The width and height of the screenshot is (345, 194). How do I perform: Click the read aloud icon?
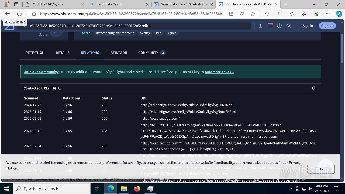[242, 14]
